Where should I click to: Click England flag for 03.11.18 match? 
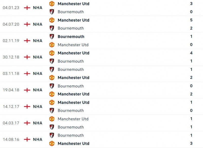coord(27,74)
